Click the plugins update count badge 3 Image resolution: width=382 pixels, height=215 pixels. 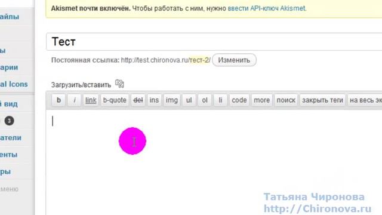point(10,121)
